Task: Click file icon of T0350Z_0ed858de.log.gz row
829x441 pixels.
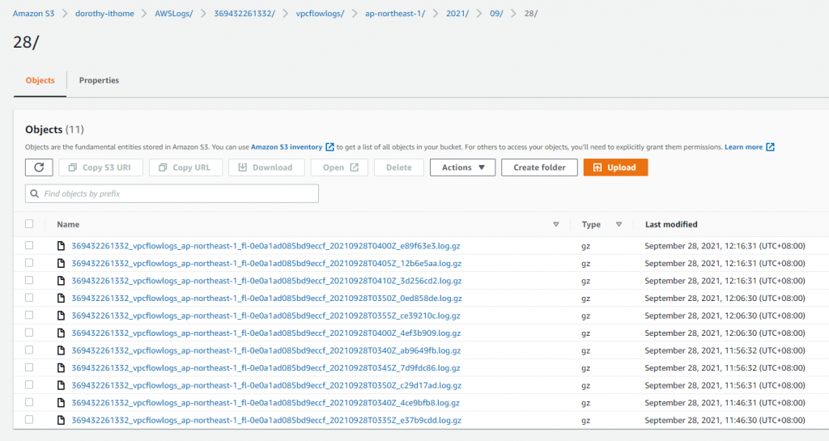Action: coord(61,298)
